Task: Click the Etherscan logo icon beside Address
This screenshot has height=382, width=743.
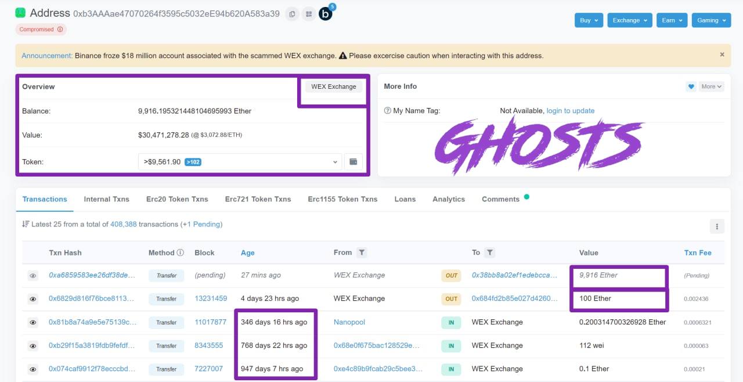Action: (20, 13)
